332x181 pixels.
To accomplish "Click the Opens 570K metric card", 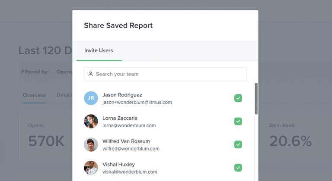I will coord(45,137).
